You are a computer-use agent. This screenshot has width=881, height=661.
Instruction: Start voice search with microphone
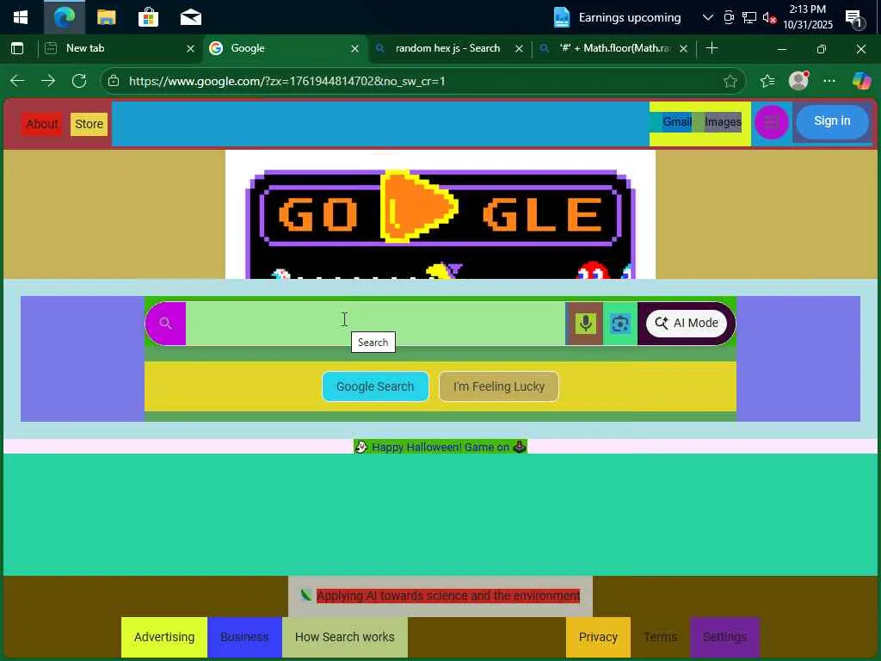tap(585, 324)
